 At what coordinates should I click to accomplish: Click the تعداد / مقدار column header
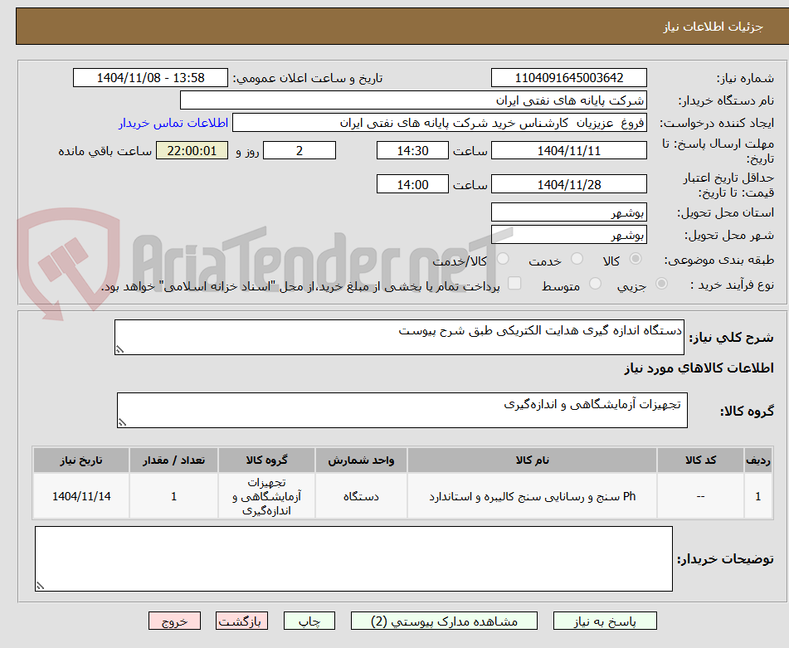pos(173,460)
